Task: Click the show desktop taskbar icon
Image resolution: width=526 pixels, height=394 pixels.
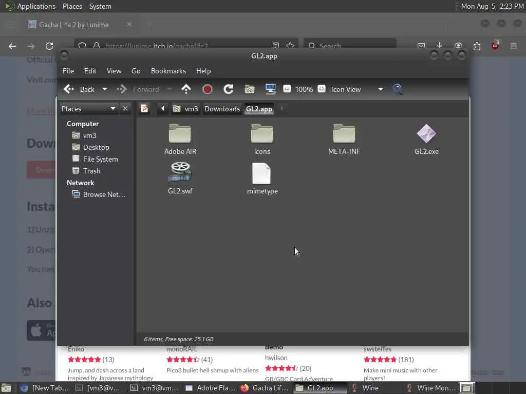Action: click(x=6, y=388)
